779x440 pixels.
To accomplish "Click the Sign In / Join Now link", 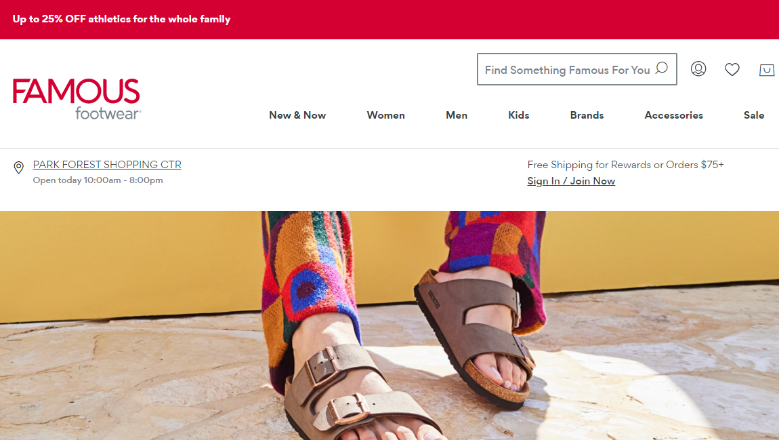I will 571,181.
